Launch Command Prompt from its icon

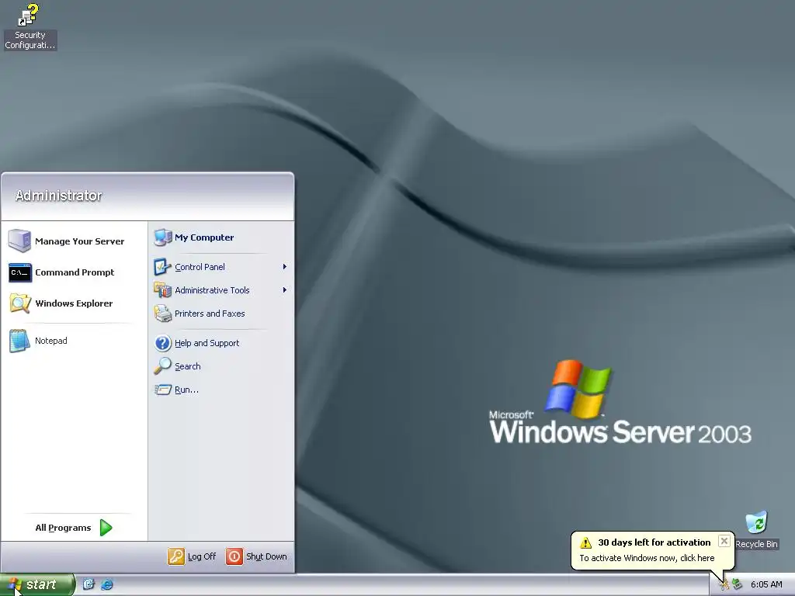(x=20, y=272)
